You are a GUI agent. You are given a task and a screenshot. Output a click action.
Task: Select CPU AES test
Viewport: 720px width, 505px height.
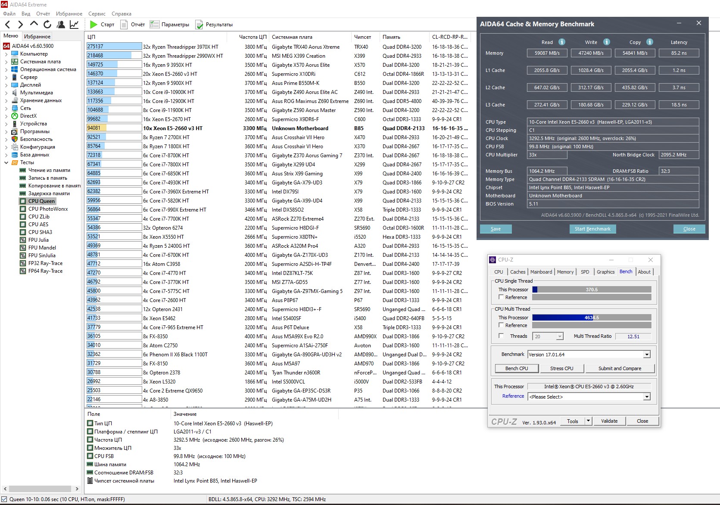(38, 224)
